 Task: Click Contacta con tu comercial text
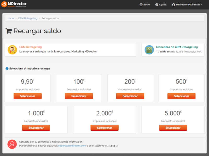pos(51,142)
